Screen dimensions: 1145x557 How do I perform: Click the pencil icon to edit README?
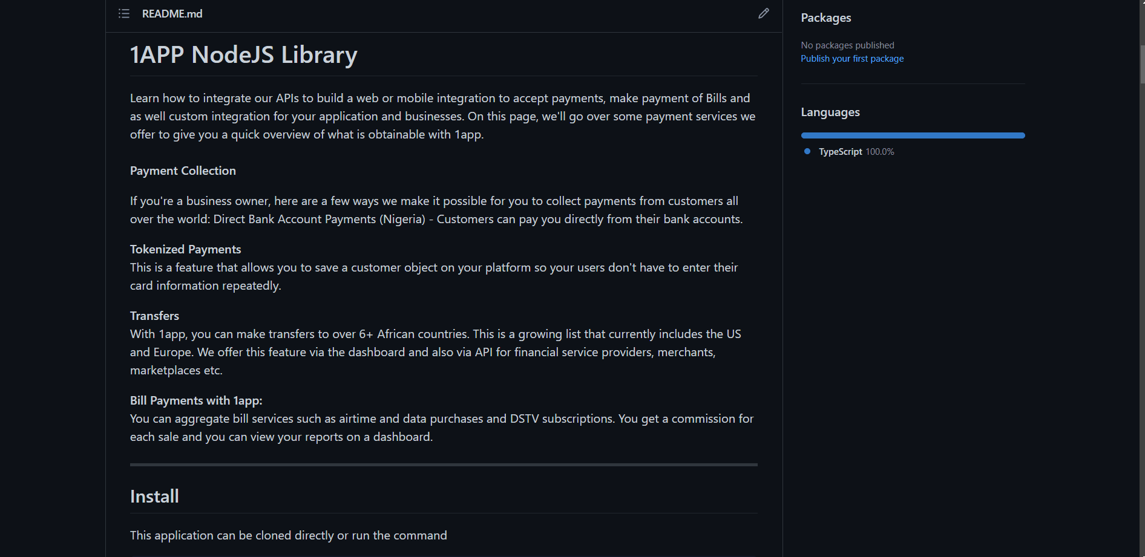[x=764, y=13]
